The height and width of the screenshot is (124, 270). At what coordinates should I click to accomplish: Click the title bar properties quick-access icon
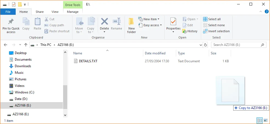(x=14, y=4)
